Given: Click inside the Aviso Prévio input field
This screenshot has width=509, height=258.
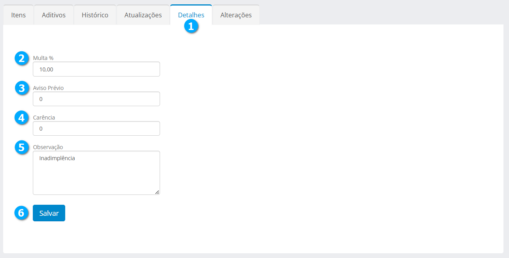Looking at the screenshot, I should (x=96, y=99).
